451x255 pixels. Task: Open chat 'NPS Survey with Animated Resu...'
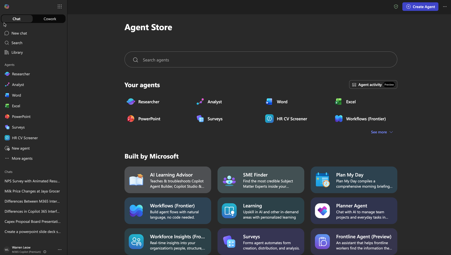coord(32,181)
